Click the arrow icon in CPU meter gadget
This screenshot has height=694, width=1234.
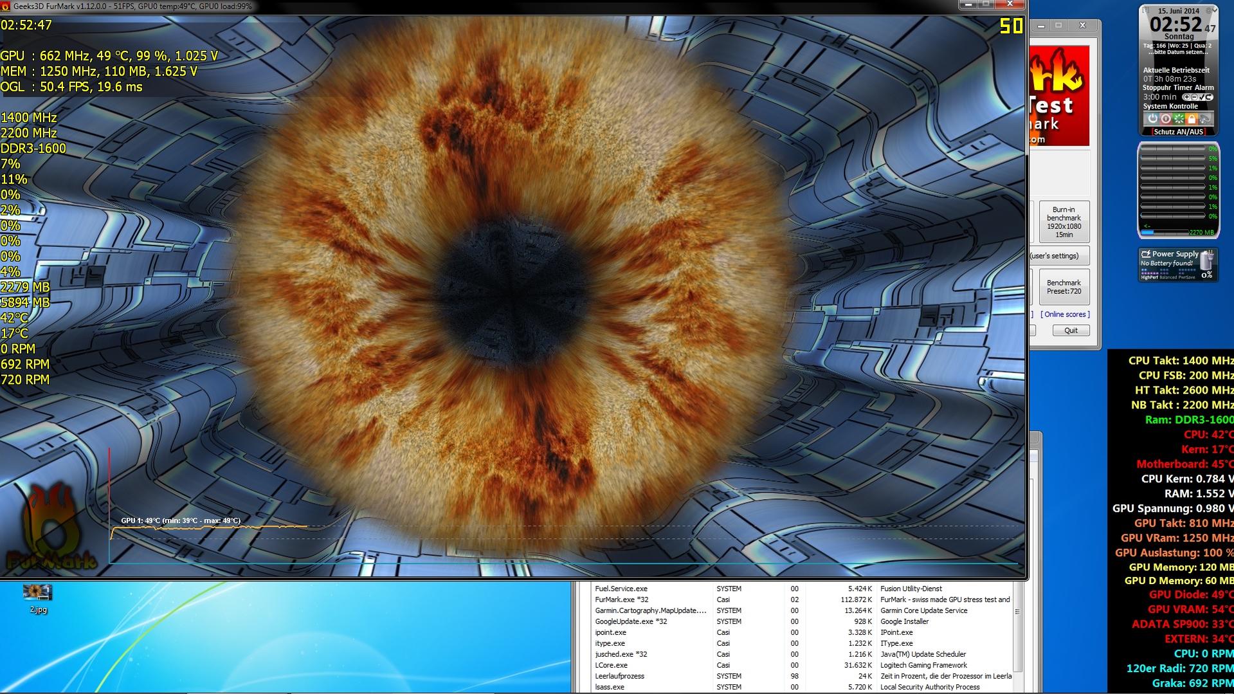[1147, 226]
